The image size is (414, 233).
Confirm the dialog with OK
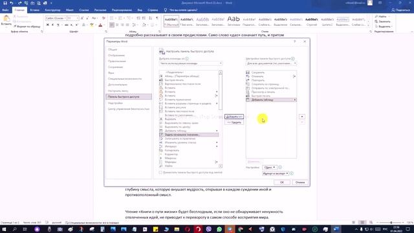pos(282,183)
